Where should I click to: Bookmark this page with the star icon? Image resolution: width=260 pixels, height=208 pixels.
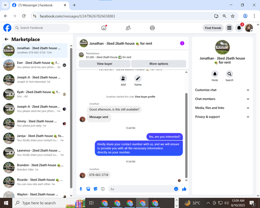point(232,16)
